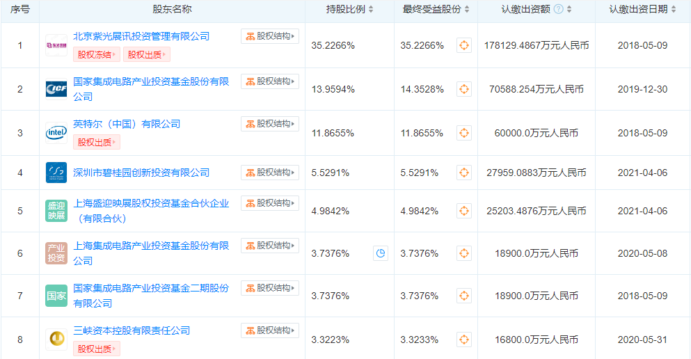Click 股权出质 tag under 三峡资本控股
The height and width of the screenshot is (359, 691).
coord(97,349)
